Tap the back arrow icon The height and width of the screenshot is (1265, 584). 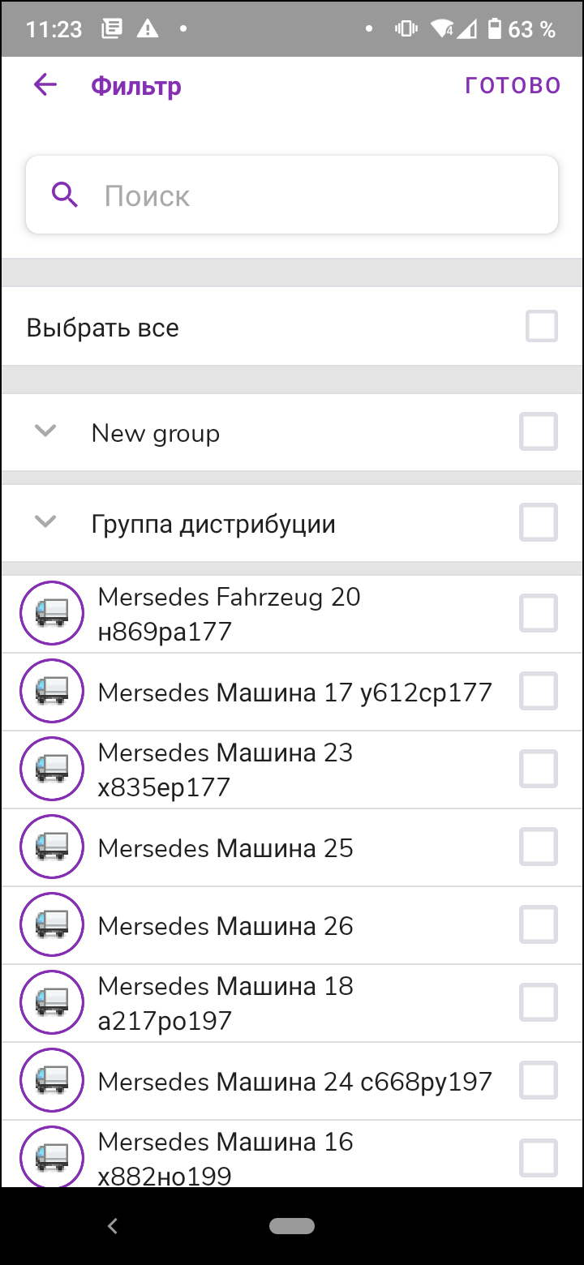[x=45, y=85]
